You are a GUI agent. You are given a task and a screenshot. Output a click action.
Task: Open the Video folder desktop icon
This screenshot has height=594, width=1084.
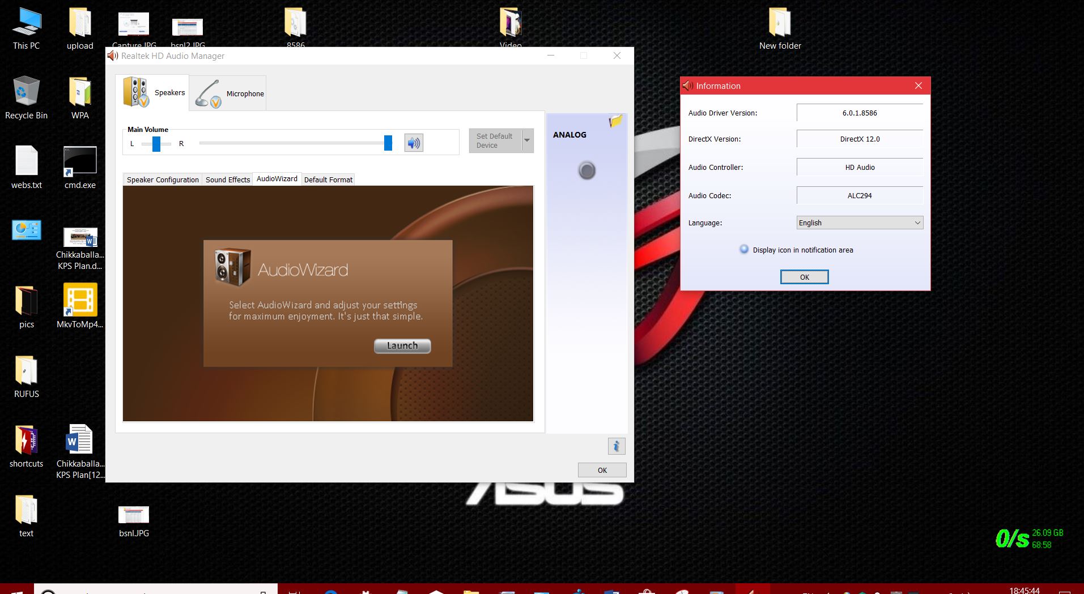pyautogui.click(x=511, y=27)
